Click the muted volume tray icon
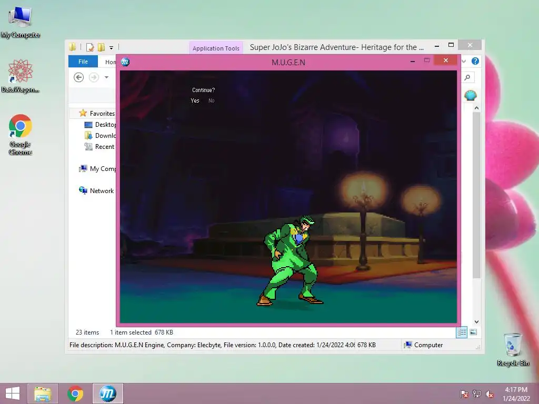Viewport: 539px width, 404px height. [x=490, y=394]
